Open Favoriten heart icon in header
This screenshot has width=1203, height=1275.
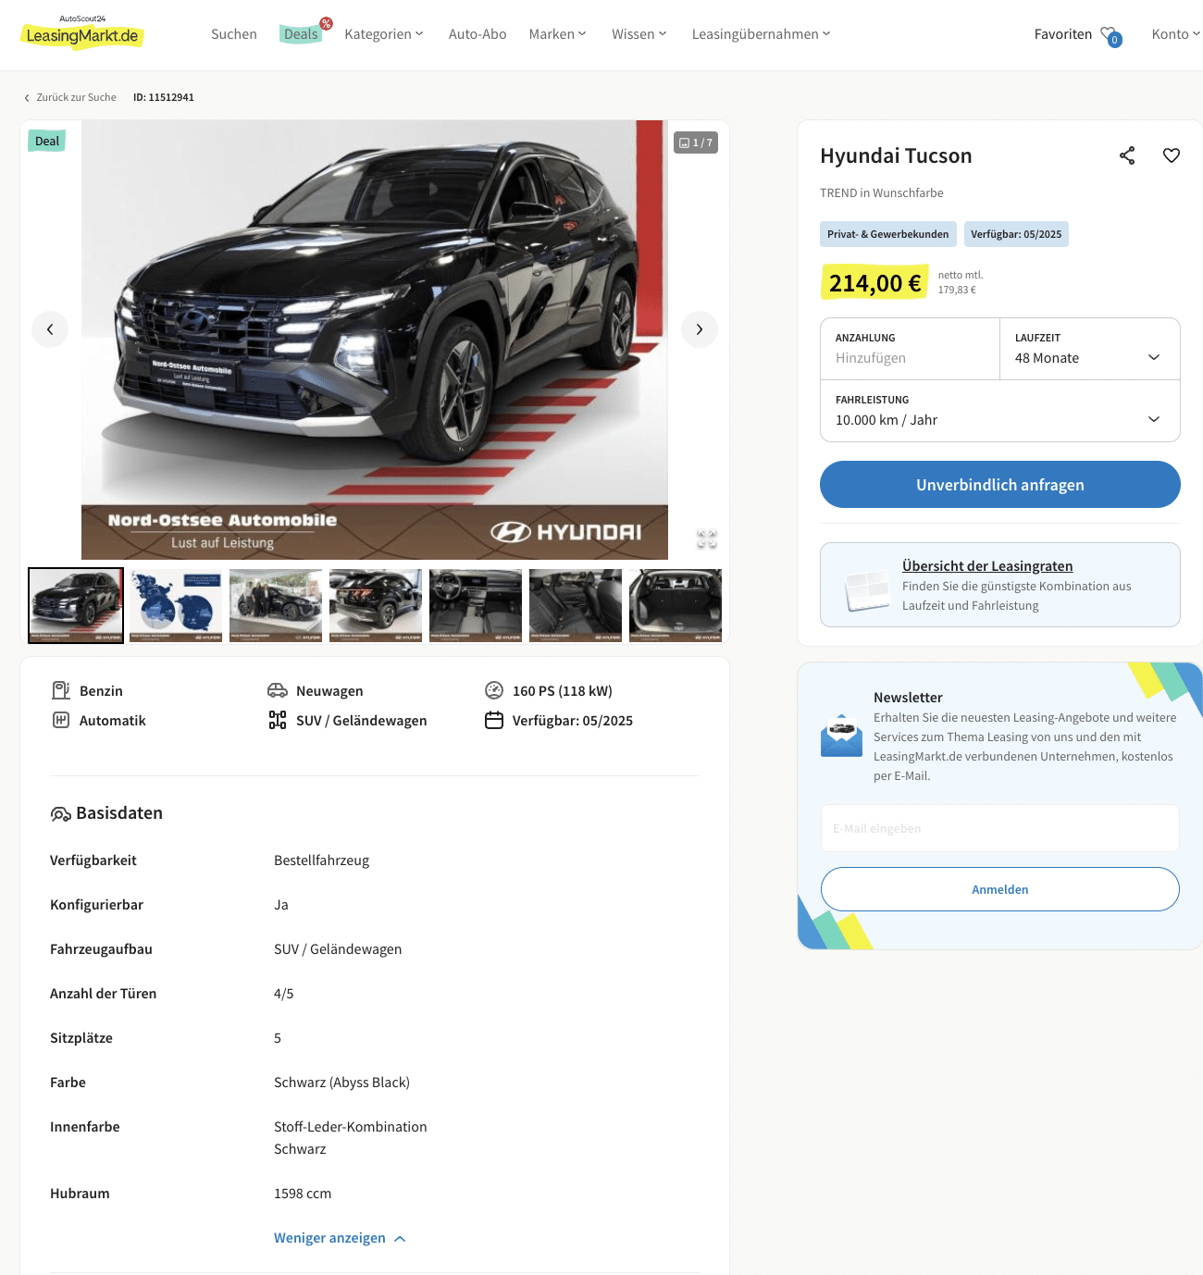tap(1110, 35)
